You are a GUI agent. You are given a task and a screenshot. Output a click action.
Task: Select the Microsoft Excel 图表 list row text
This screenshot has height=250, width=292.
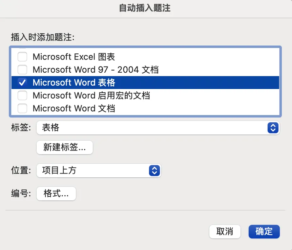74,57
